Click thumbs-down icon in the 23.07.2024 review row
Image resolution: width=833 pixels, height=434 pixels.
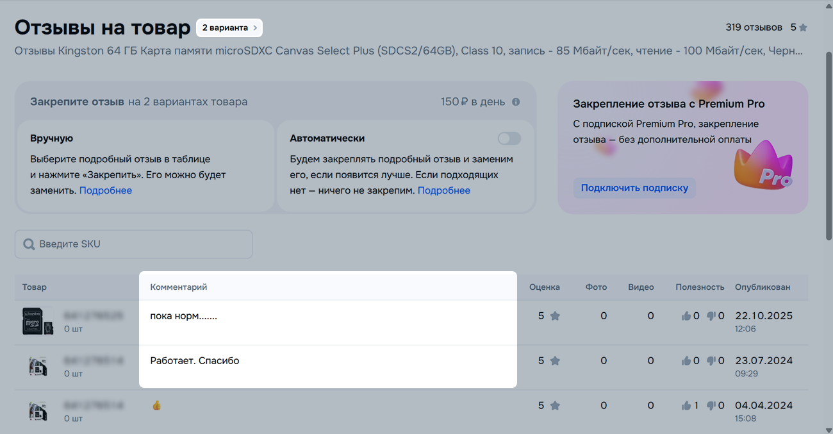[x=711, y=361]
